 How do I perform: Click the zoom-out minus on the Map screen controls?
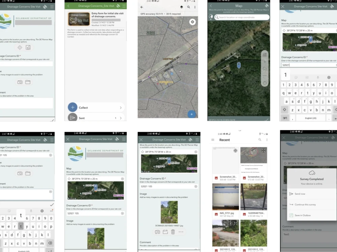(265, 76)
